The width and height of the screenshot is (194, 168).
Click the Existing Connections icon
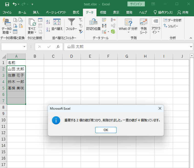click(21, 26)
